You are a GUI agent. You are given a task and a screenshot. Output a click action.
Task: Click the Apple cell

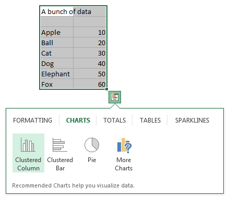pos(57,32)
